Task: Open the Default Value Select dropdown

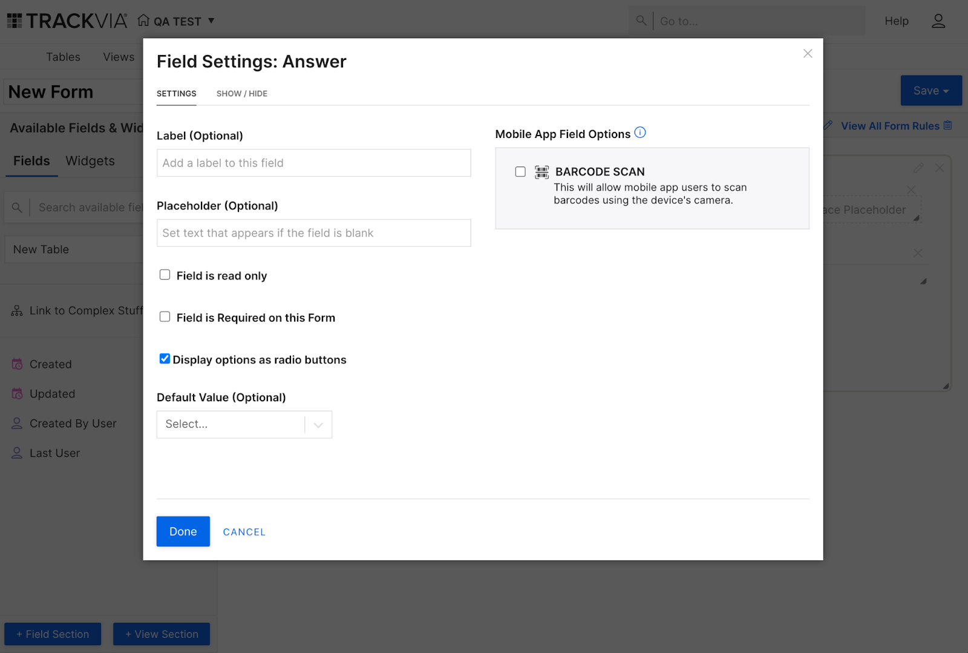Action: click(x=244, y=424)
